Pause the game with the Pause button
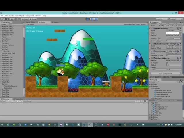184x138 pixels. click(x=92, y=19)
